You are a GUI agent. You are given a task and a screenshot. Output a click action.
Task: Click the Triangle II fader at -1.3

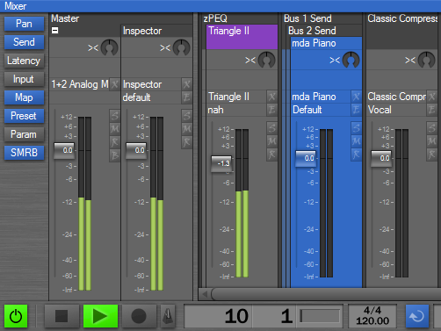point(221,163)
